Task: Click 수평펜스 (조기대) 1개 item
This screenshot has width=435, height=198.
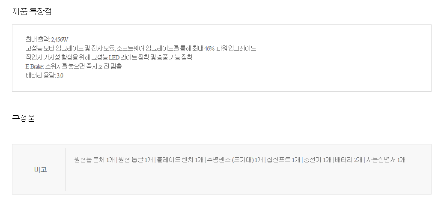Action: tap(235, 160)
